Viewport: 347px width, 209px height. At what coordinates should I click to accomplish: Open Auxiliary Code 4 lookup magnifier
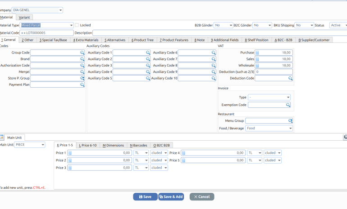pyautogui.click(x=148, y=72)
